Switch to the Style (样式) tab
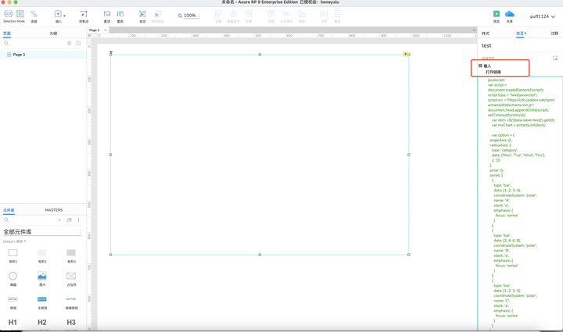Screen dimensions: 563x332 tap(486, 34)
